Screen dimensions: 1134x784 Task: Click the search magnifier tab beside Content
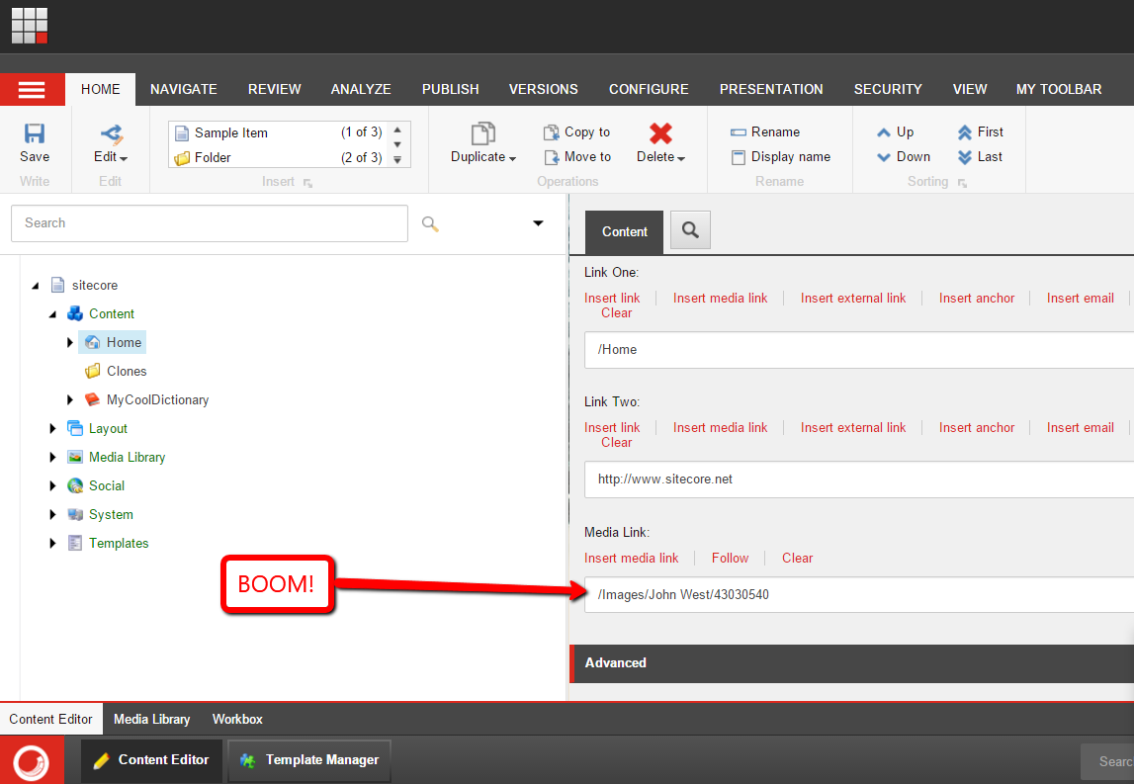[x=690, y=230]
